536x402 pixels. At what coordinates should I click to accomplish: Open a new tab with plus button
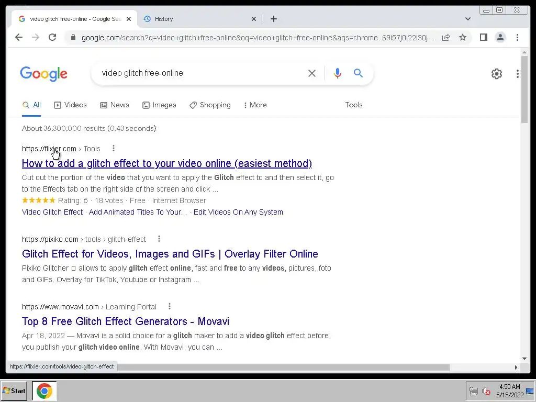(x=273, y=19)
